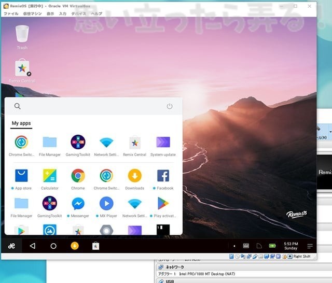332x283 pixels.
Task: Open GamingToolkit in the top apps row
Action: point(78,146)
